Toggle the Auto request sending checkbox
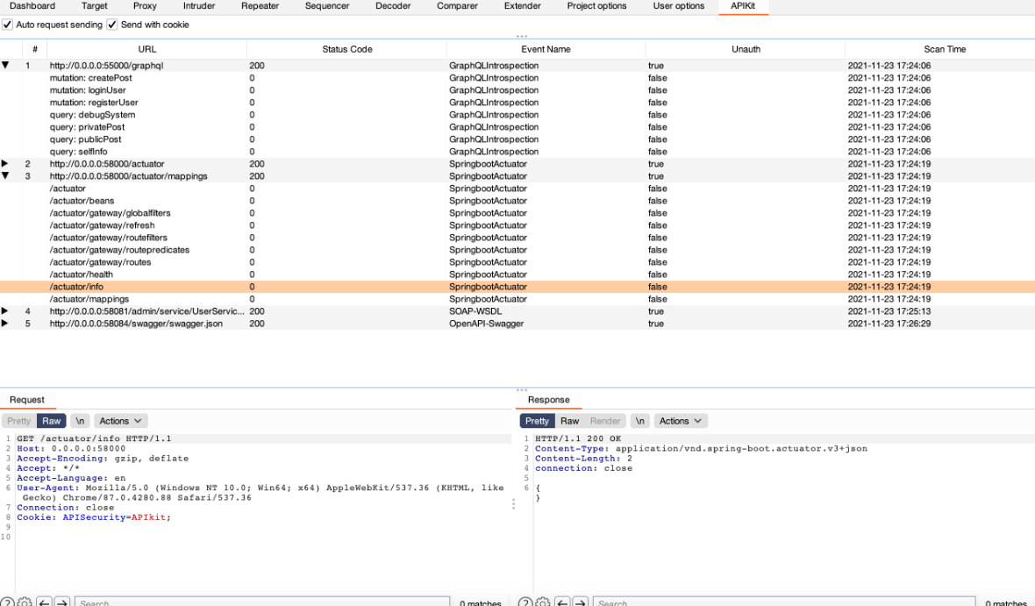1035x606 pixels. [7, 25]
